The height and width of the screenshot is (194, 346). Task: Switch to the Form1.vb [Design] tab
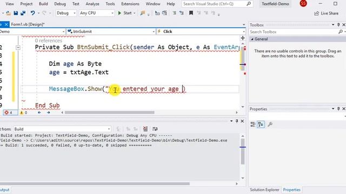[x=28, y=24]
